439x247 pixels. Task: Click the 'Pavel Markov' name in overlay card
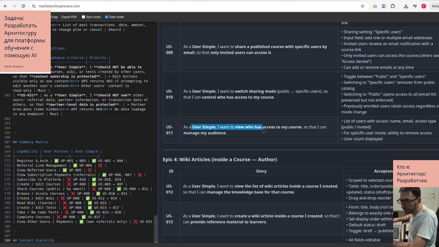tap(14, 66)
